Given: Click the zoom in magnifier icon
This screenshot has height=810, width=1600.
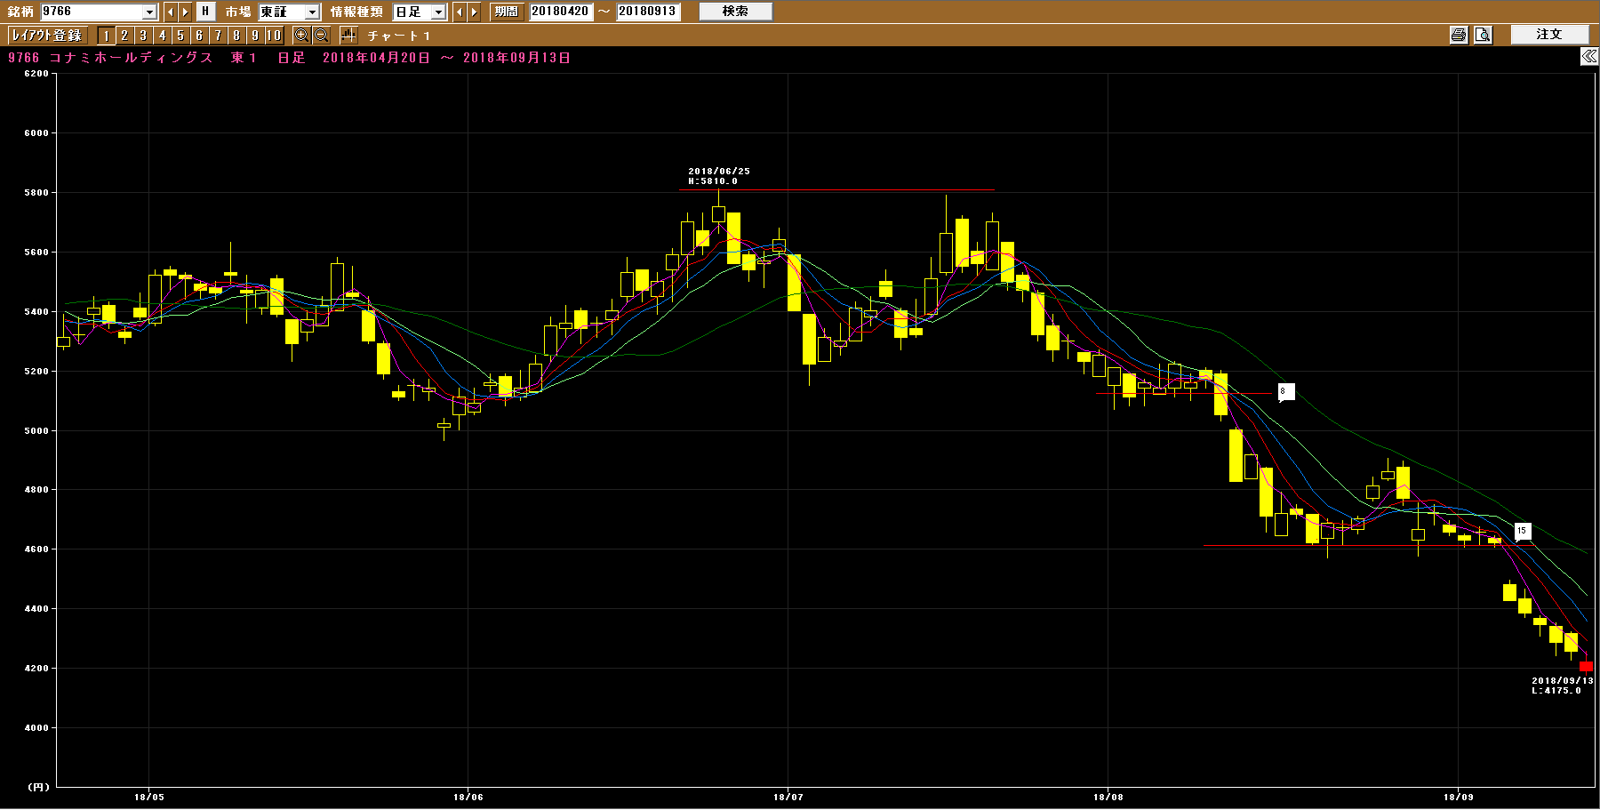Looking at the screenshot, I should (x=301, y=36).
